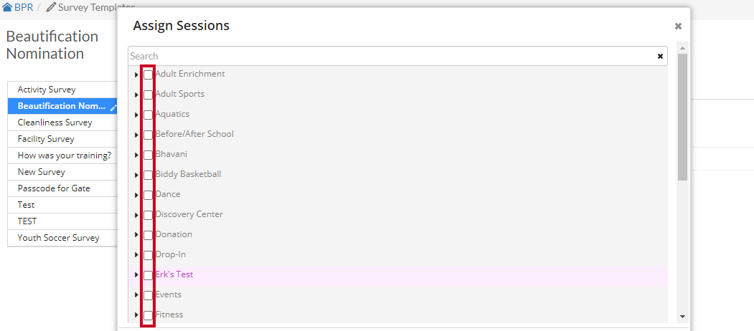This screenshot has height=331, width=754.
Task: Expand the Biddy Basketball category
Action: click(136, 175)
